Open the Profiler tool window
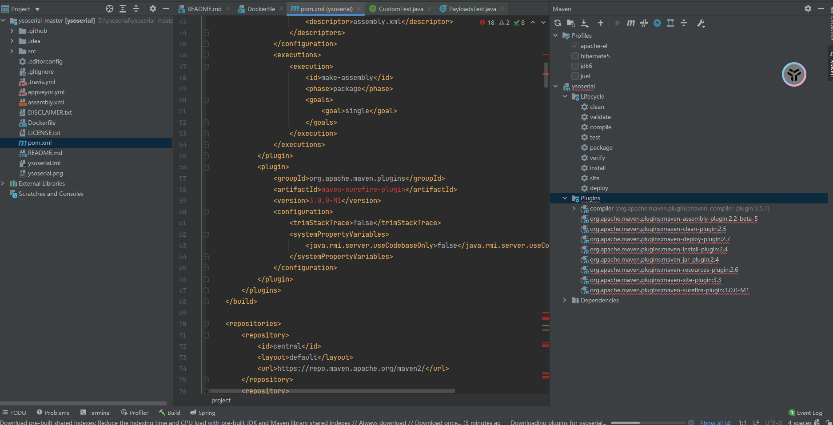 click(x=135, y=413)
